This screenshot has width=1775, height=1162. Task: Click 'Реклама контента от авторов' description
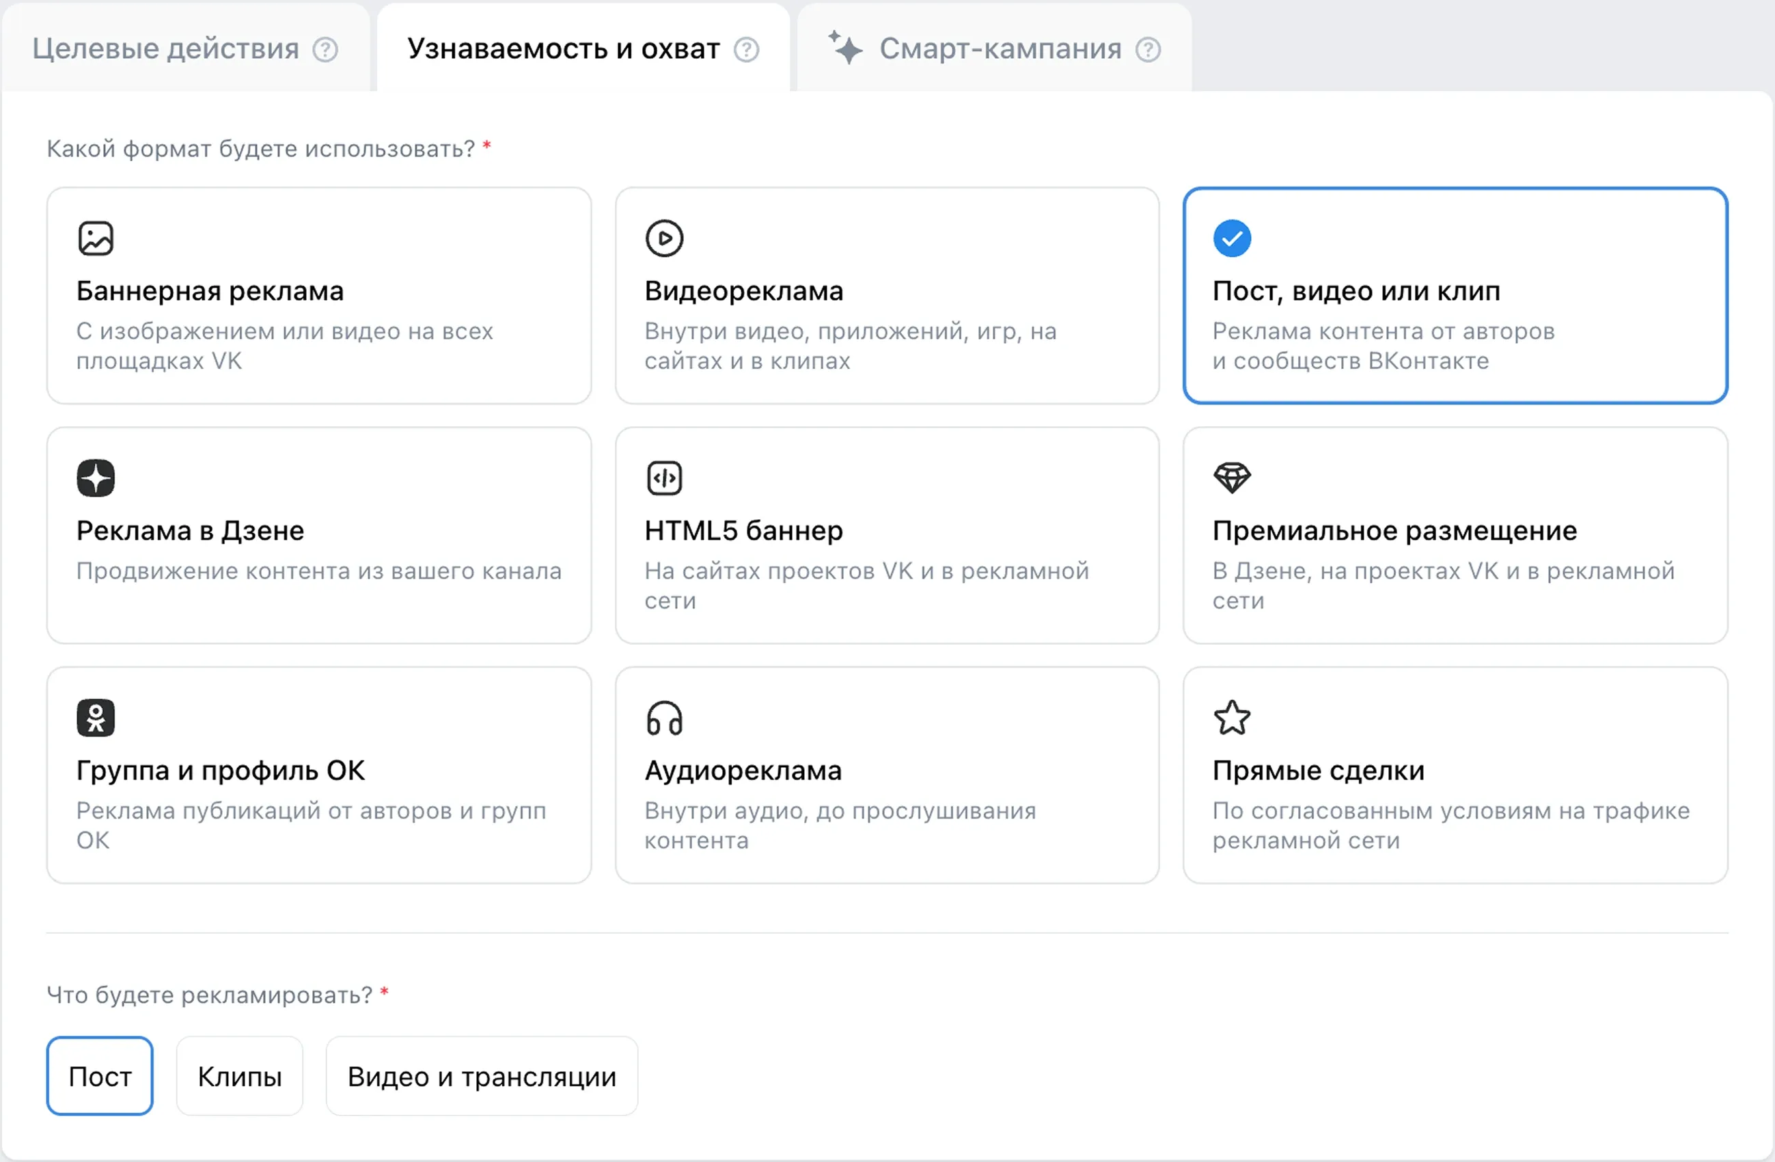pos(1384,346)
